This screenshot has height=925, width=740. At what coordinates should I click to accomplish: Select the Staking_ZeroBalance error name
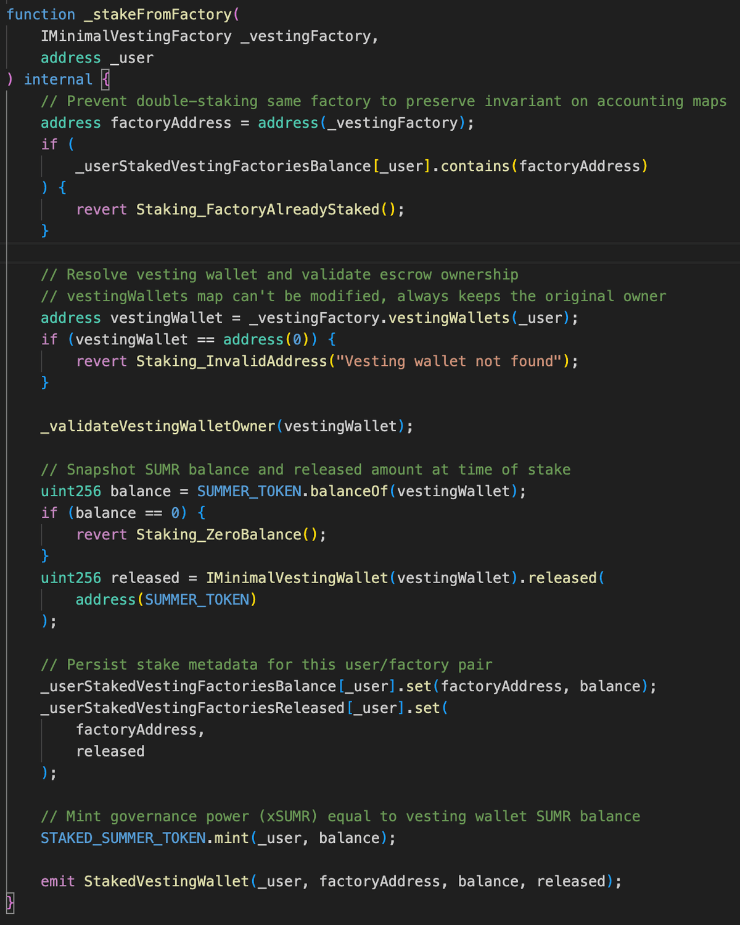click(x=219, y=534)
